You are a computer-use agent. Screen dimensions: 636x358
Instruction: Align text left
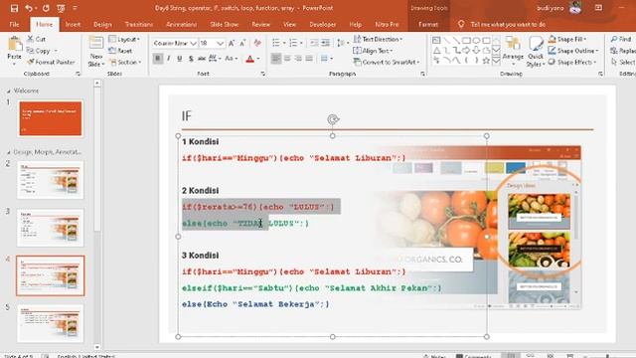276,59
